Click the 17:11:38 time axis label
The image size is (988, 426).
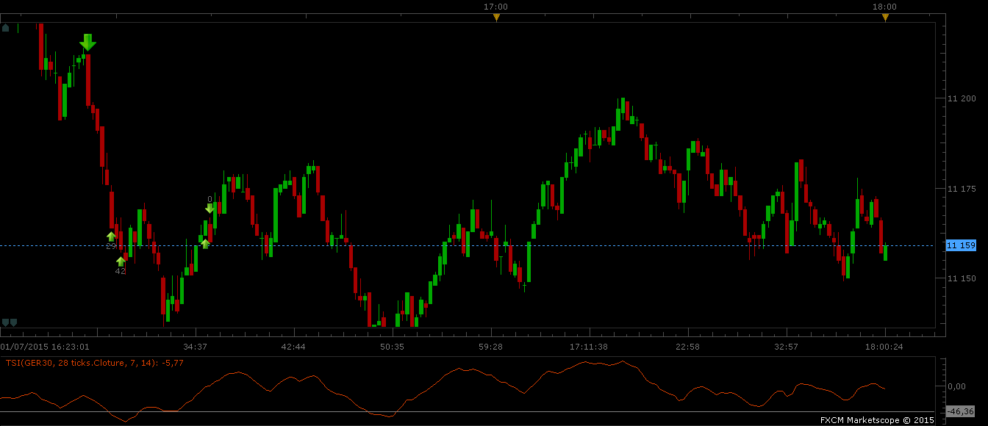[x=588, y=346]
